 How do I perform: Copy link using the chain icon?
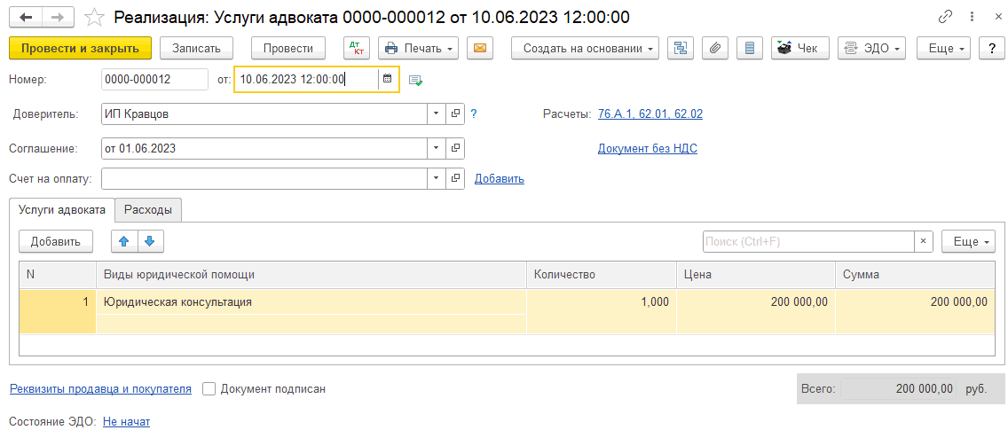945,18
